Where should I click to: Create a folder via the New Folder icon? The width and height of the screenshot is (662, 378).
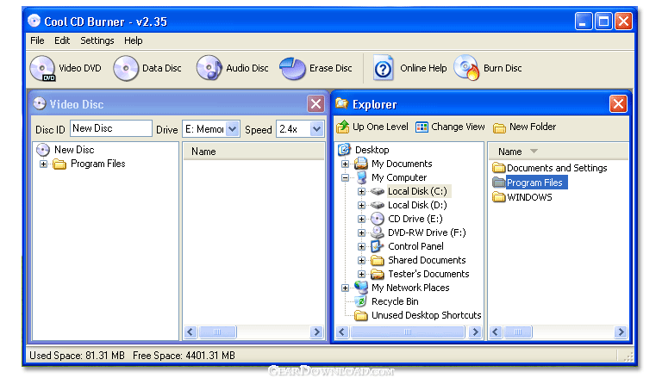coord(499,127)
